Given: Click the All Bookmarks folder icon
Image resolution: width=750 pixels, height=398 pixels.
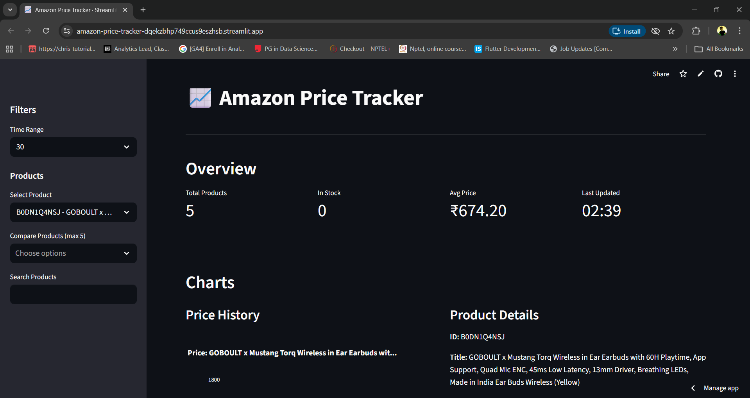Looking at the screenshot, I should coord(700,49).
